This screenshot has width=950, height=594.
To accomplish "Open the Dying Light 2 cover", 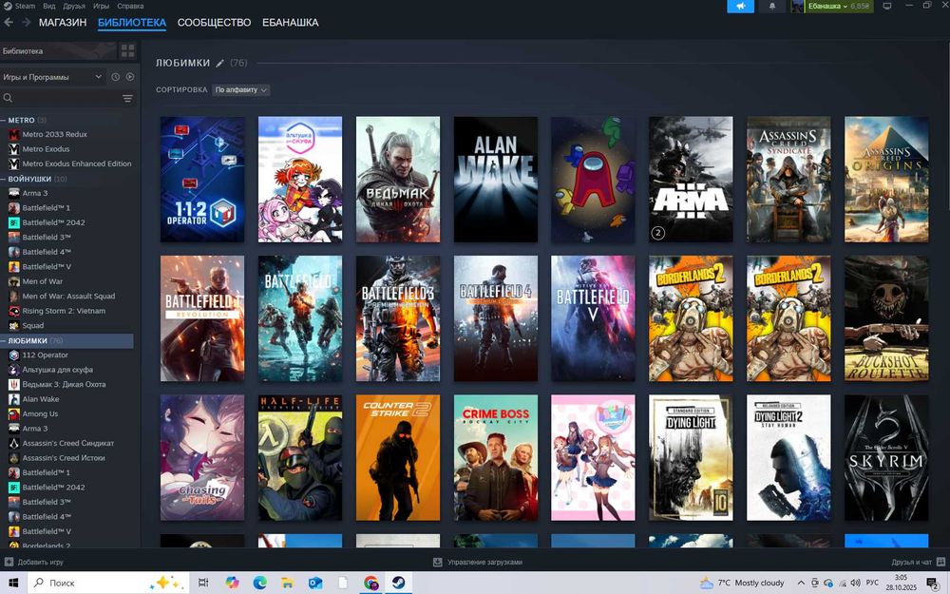I will pos(788,458).
